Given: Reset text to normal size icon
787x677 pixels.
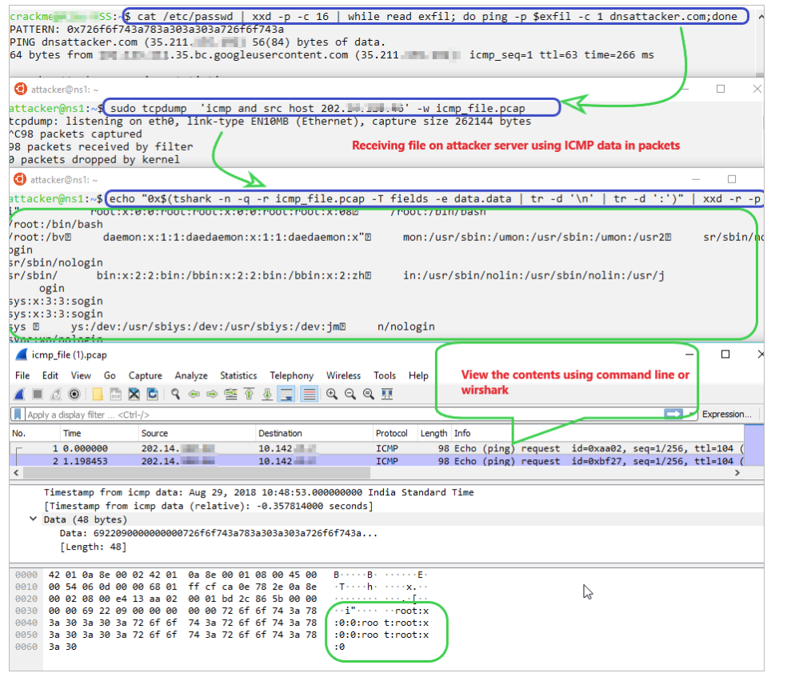Looking at the screenshot, I should tap(369, 395).
